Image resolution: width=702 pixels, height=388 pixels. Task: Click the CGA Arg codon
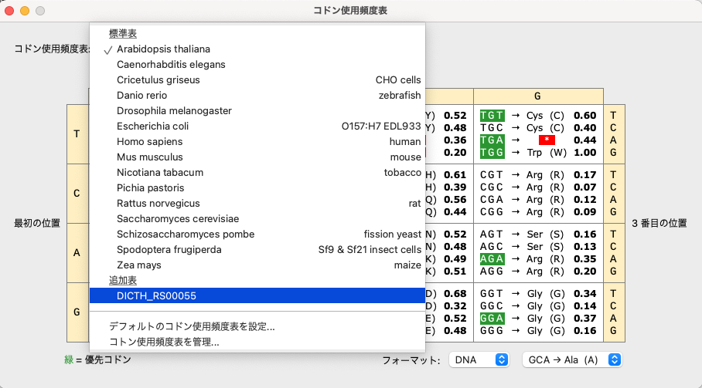(492, 200)
